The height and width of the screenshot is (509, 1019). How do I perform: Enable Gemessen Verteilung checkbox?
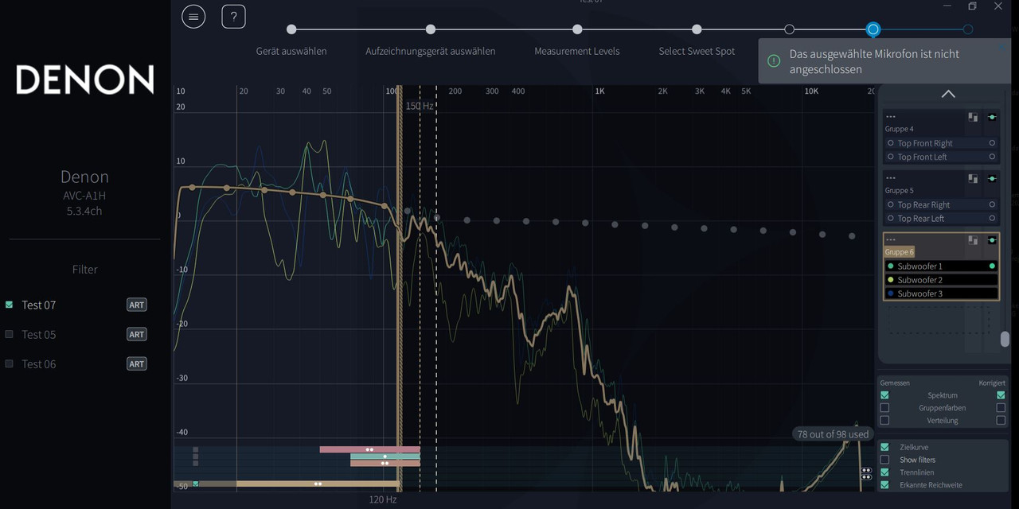pyautogui.click(x=884, y=421)
